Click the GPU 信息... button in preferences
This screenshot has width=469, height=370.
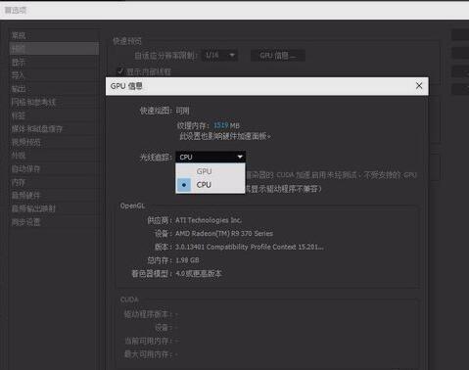point(278,56)
